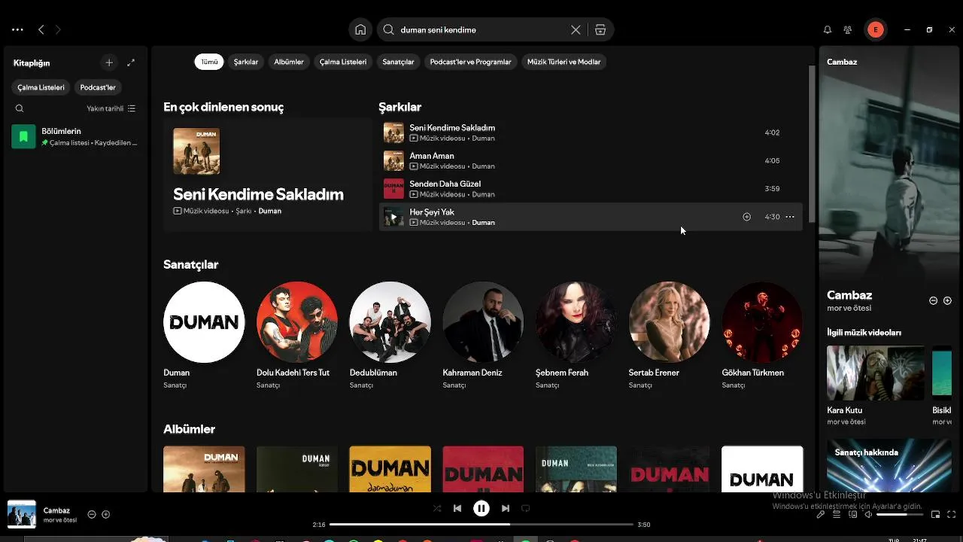
Task: Open the Şebnem Ferah artist
Action: click(576, 322)
